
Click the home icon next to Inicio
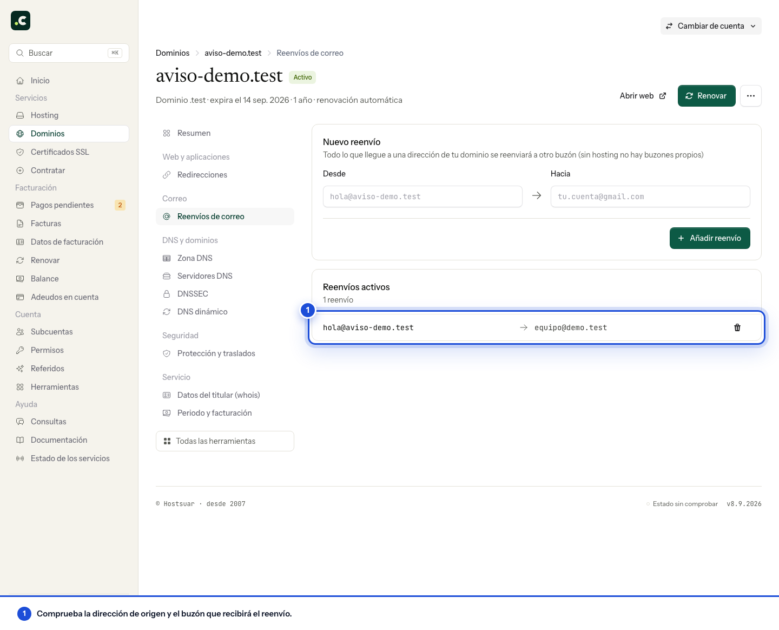coord(20,81)
